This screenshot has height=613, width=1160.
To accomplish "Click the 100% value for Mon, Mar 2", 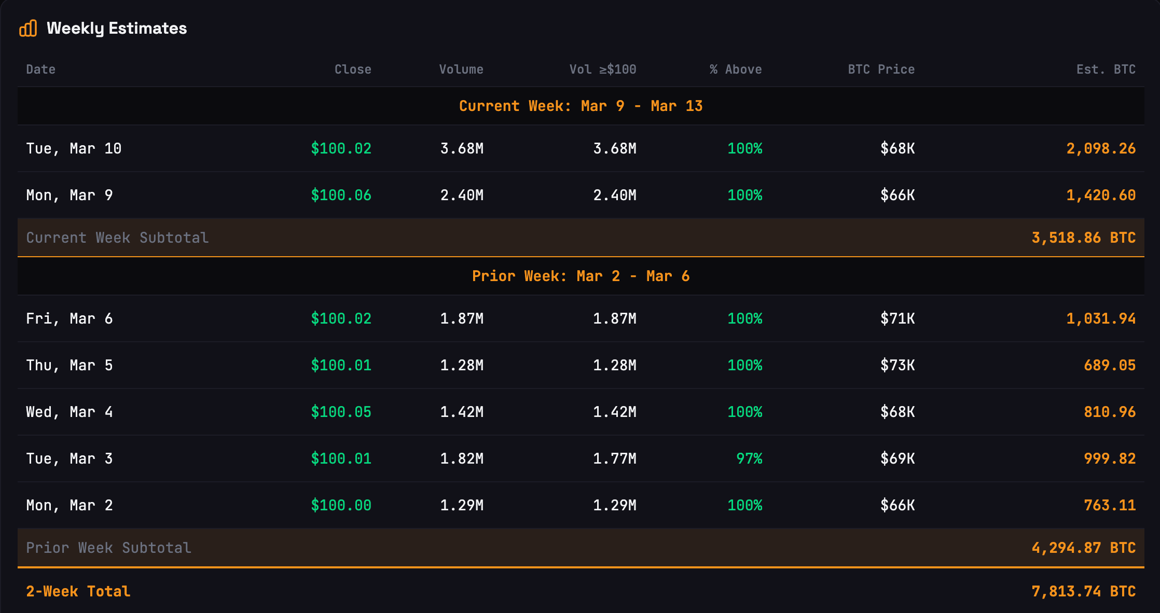I will 744,505.
